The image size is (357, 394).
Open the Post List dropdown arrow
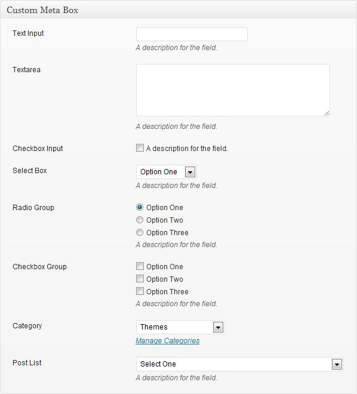(x=337, y=364)
